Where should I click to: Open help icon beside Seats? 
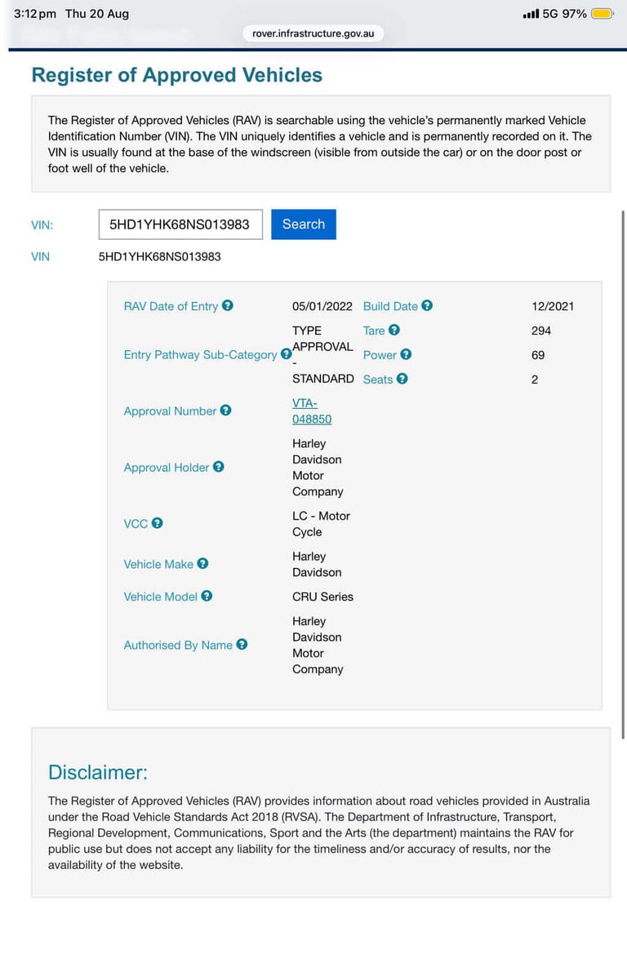402,379
